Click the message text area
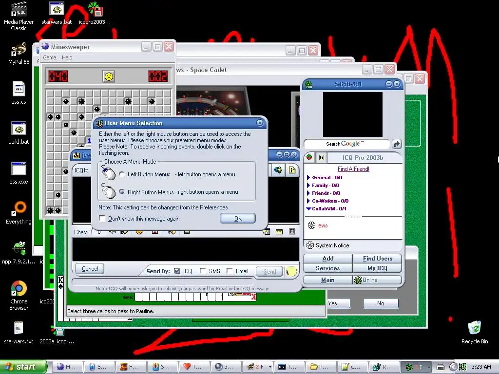Screen dimensions: 499x374 186,249
